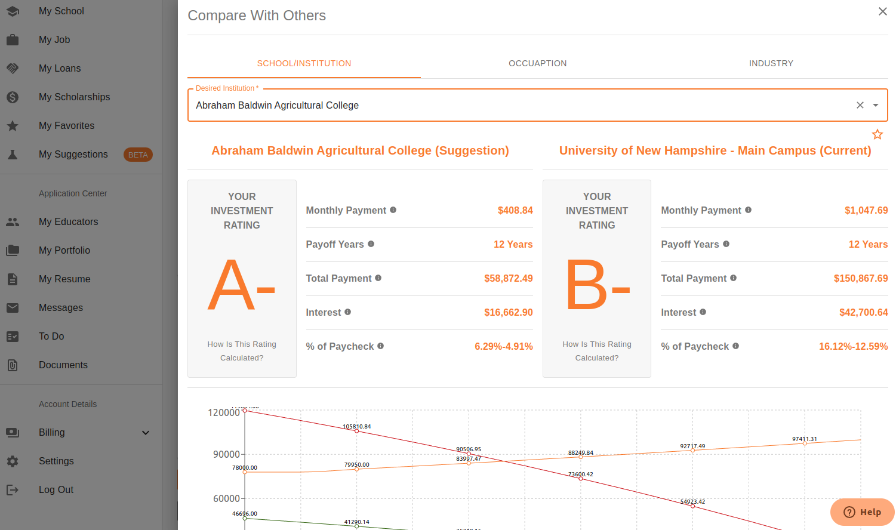The image size is (896, 530).
Task: Click the My Scholarships dollar icon
Action: click(x=13, y=97)
